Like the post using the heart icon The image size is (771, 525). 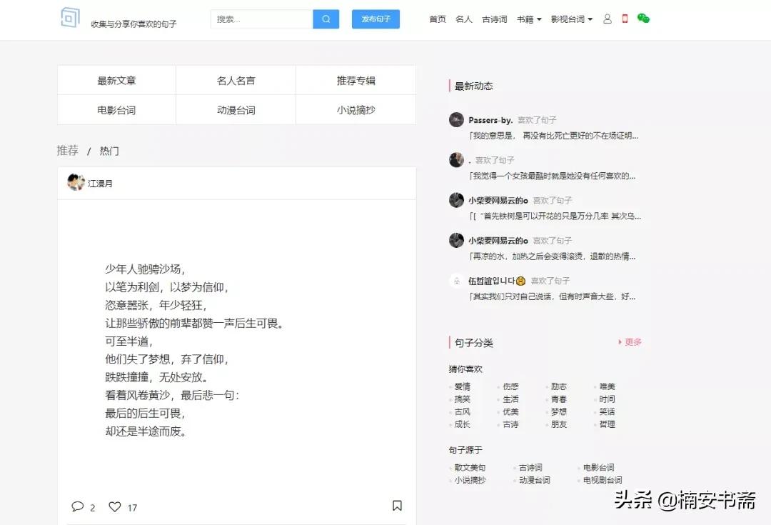coord(115,506)
